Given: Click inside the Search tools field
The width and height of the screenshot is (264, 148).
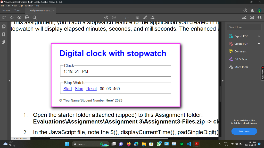Looking at the screenshot, I should click(x=244, y=27).
